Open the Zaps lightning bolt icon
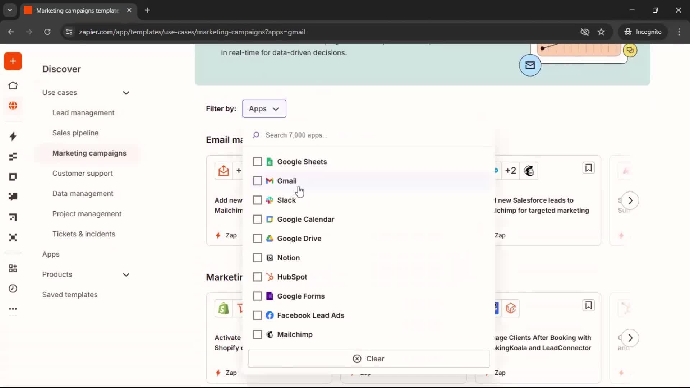Image resolution: width=690 pixels, height=388 pixels. point(13,137)
